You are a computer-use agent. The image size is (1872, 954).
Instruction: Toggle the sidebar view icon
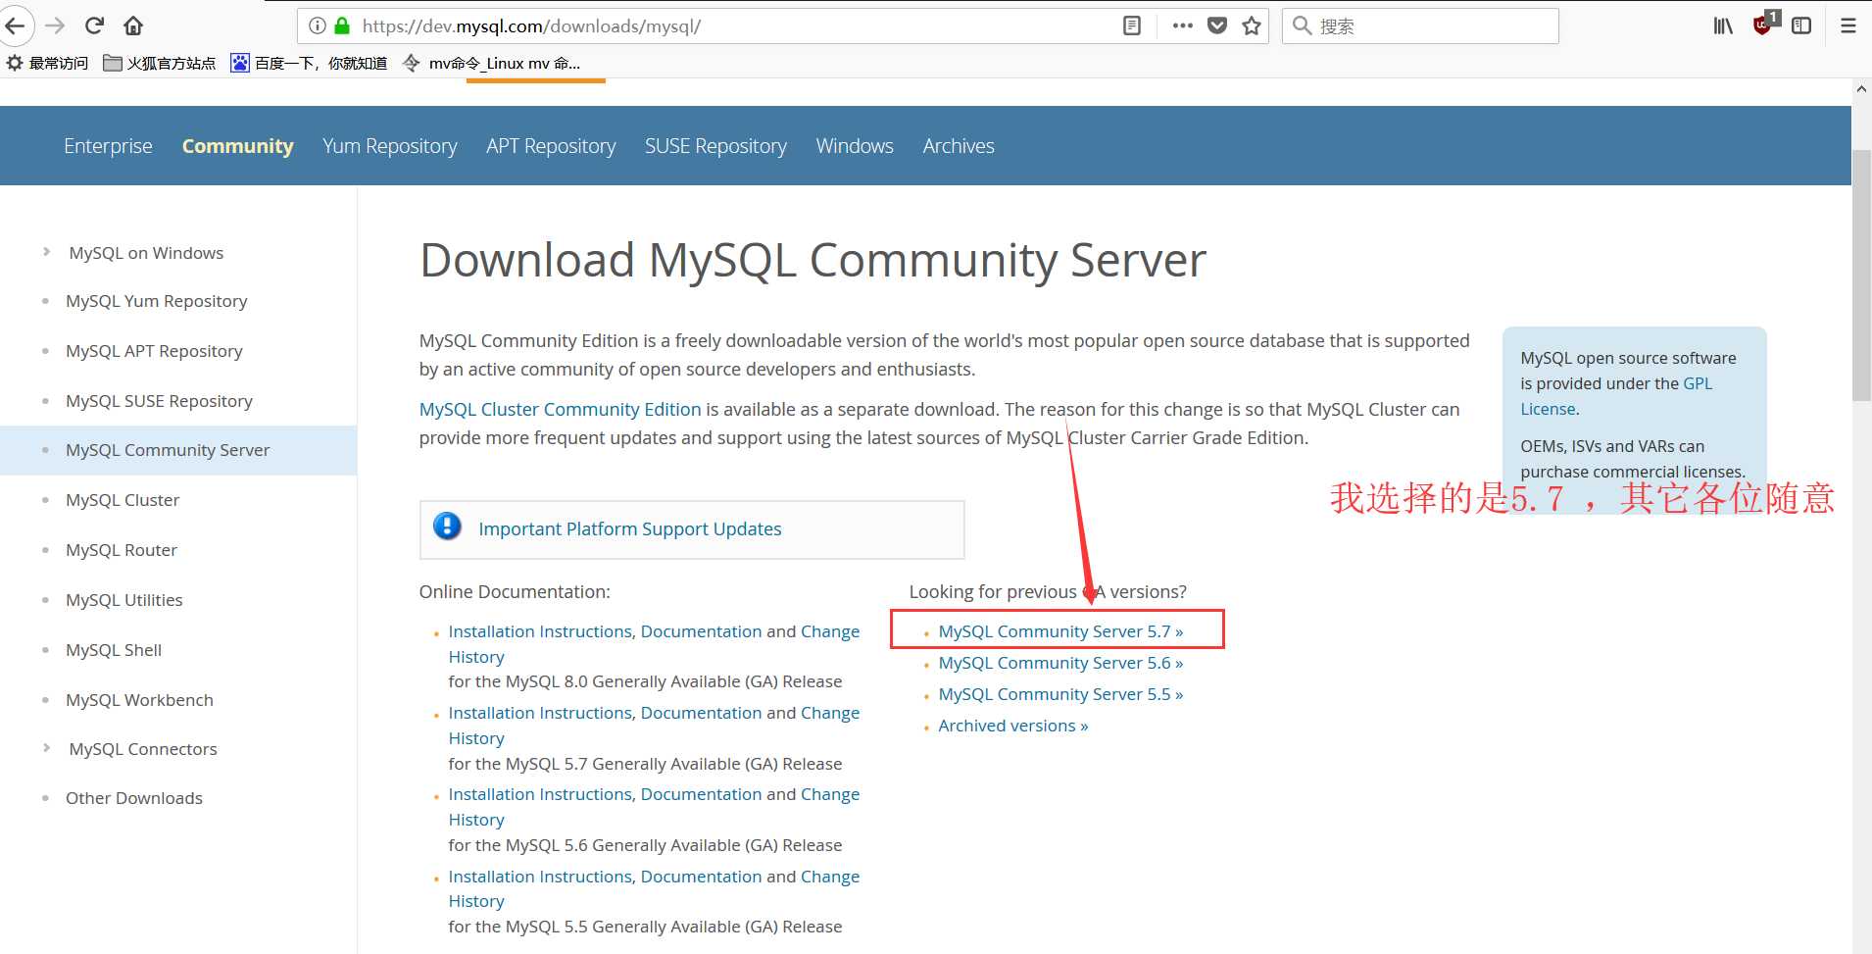point(1801,25)
